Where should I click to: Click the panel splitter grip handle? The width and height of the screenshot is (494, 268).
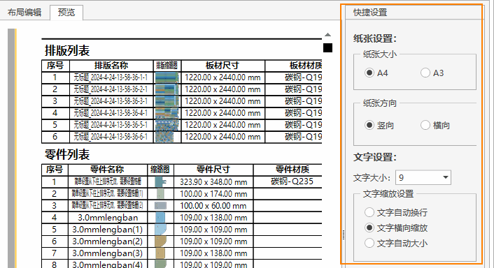[x=343, y=234]
